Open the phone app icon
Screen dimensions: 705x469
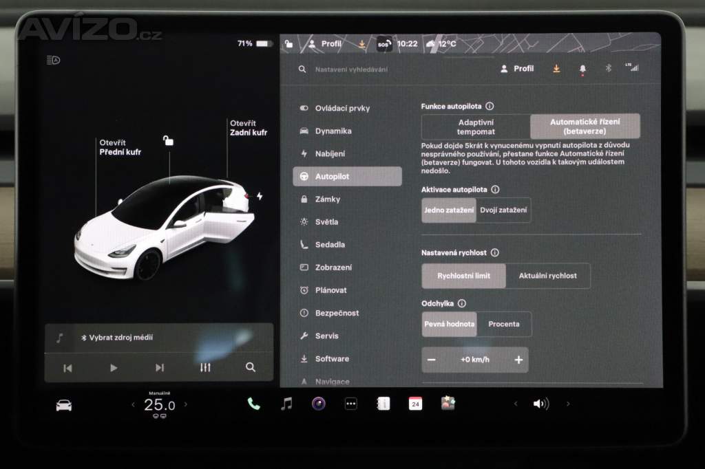254,404
